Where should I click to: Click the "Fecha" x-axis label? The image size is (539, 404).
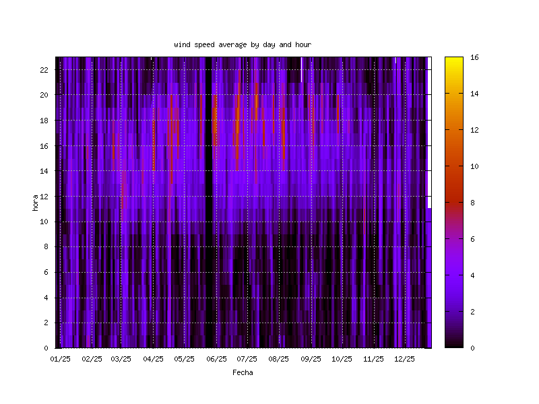[243, 372]
